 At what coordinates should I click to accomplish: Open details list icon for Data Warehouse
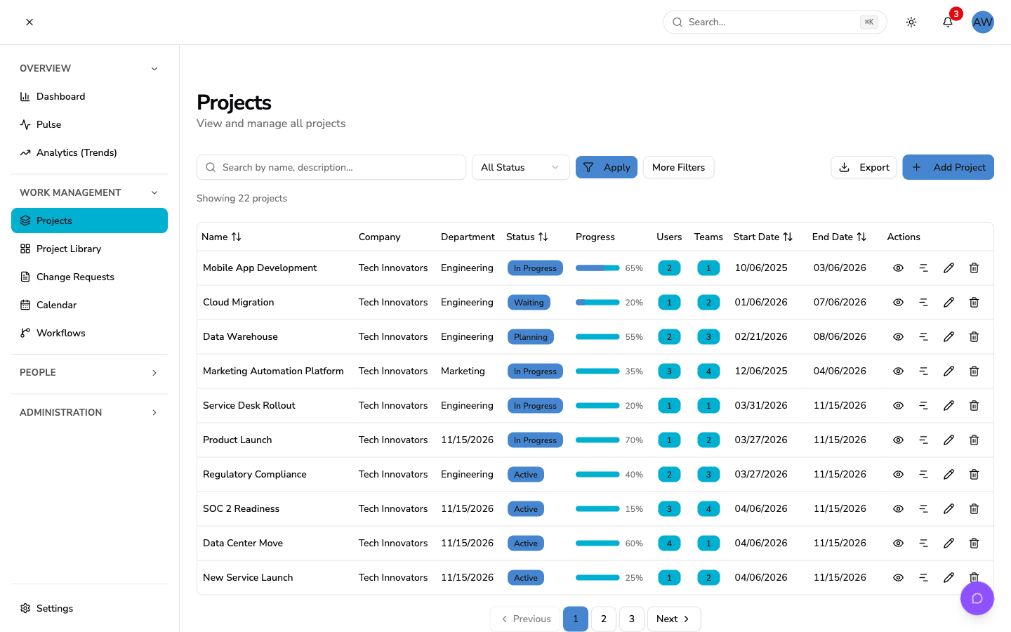point(923,336)
